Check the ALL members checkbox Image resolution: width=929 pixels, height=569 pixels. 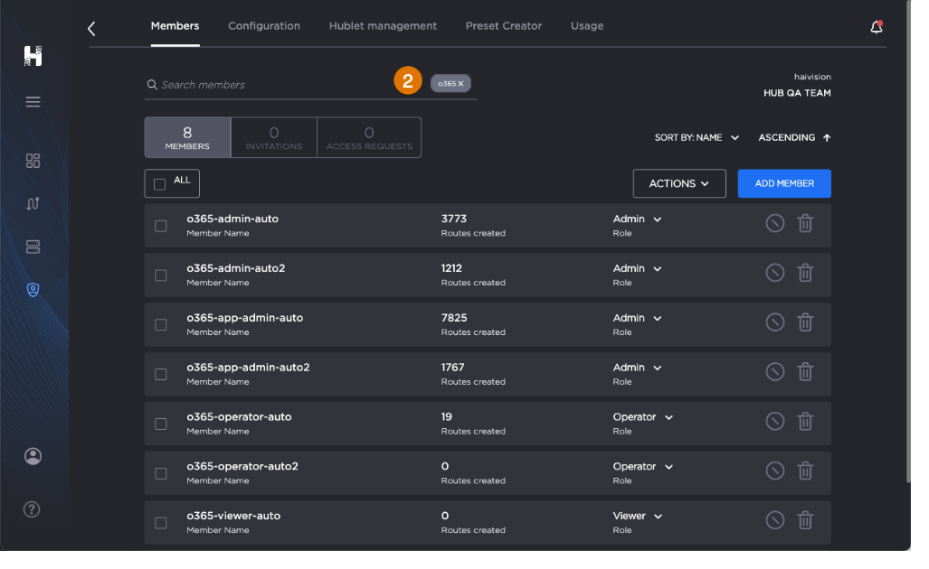[160, 184]
